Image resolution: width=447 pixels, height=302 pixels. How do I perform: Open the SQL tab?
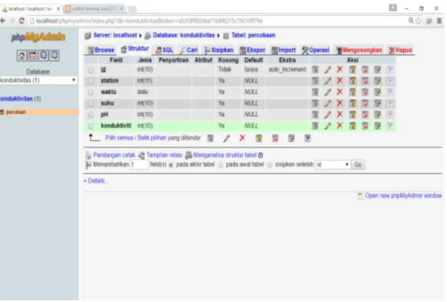[x=164, y=50]
